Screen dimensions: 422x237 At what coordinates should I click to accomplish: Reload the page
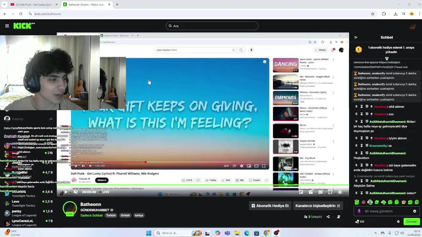pos(21,14)
